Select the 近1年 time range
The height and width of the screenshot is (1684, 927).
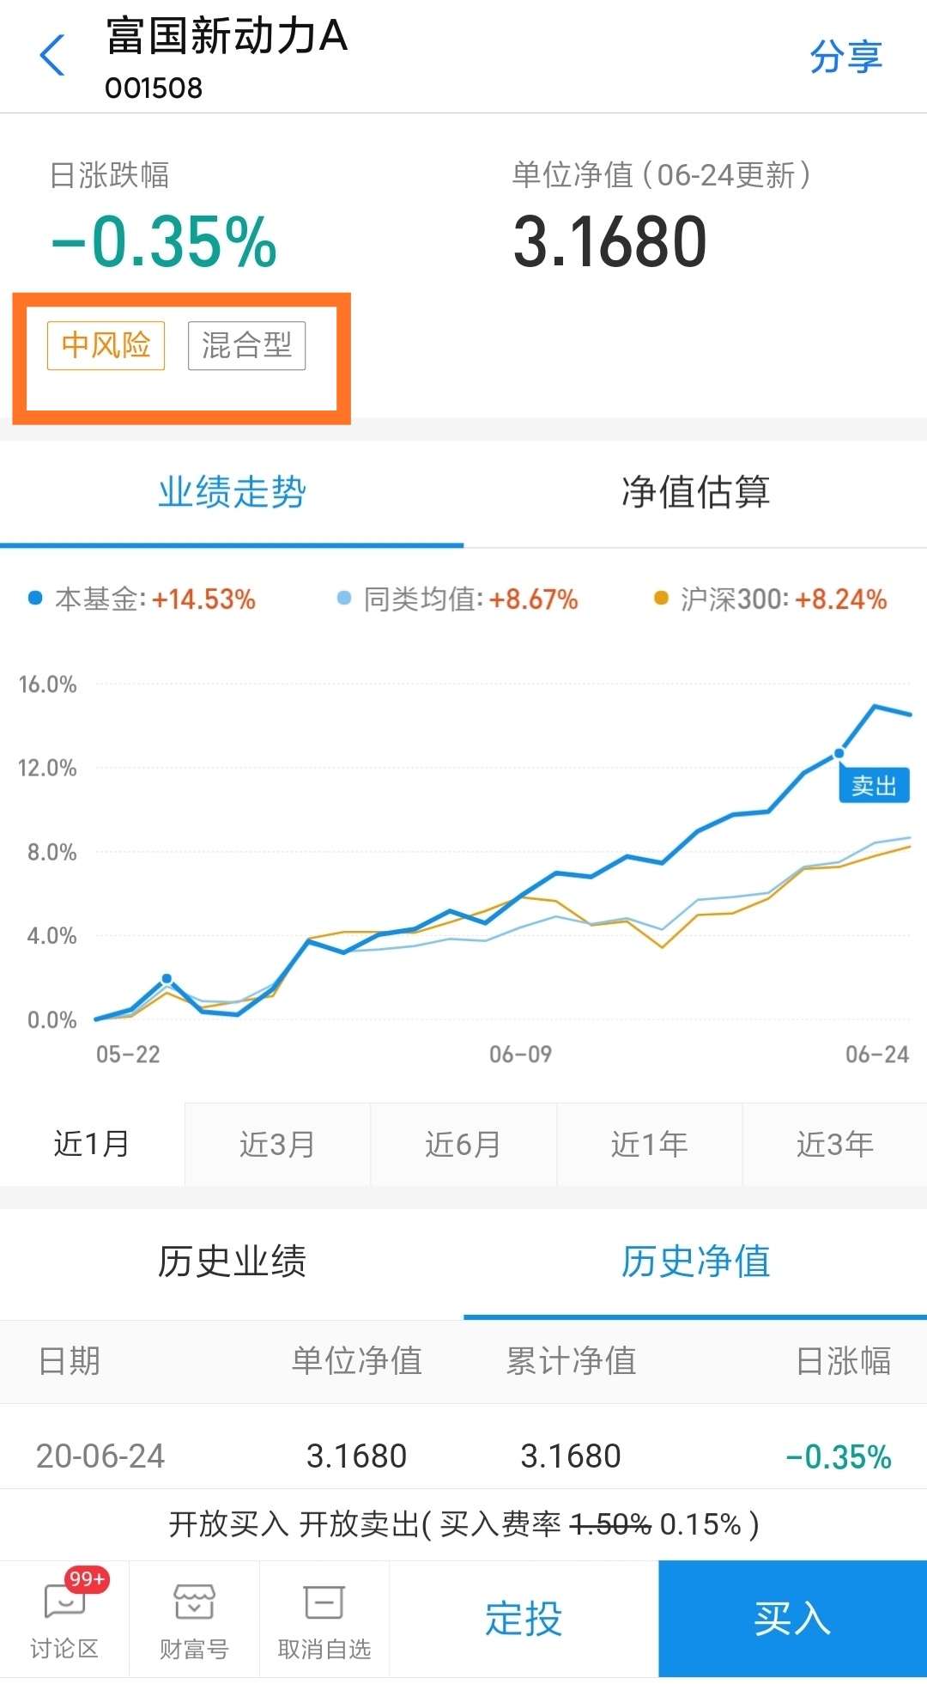pyautogui.click(x=648, y=1144)
